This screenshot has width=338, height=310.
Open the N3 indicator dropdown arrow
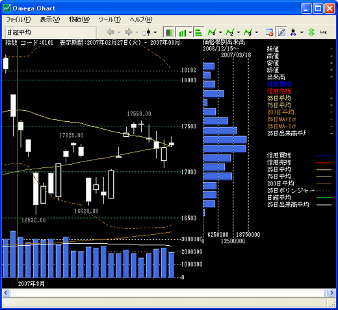pyautogui.click(x=257, y=32)
